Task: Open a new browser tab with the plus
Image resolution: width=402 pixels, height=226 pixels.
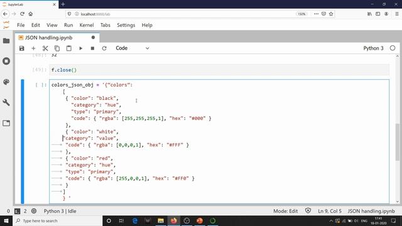Action: 63,4
